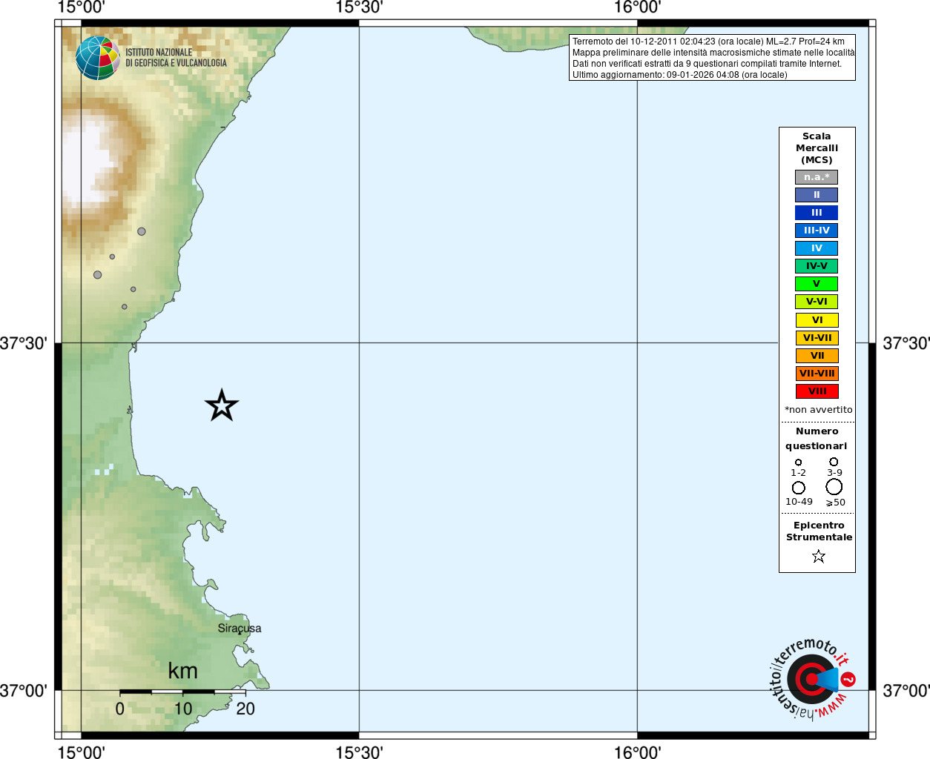Click the 10-49 questionnaires circle symbol
Screen dimensions: 930x759
799,488
